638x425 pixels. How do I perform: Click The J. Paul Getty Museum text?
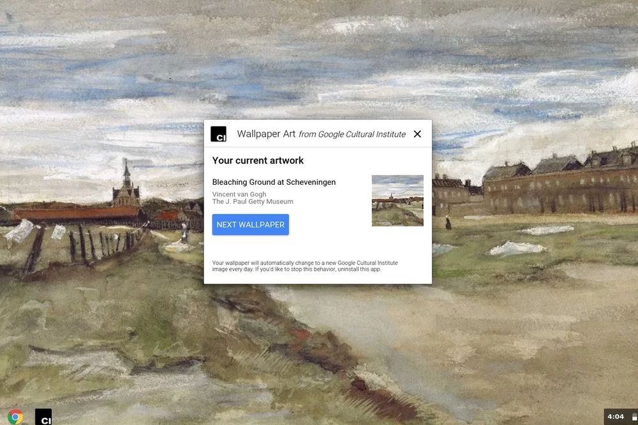click(253, 201)
